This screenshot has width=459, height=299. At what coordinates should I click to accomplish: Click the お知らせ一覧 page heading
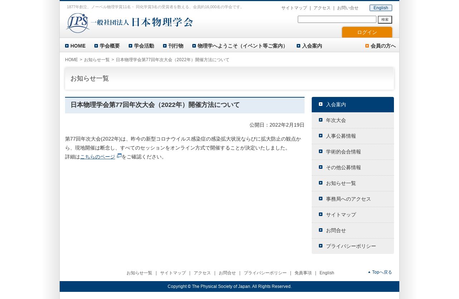coord(90,78)
